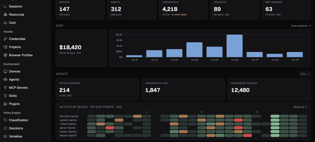Open the Devices 147 summary card
Screen dimensions: 315x142
[x=80, y=9]
